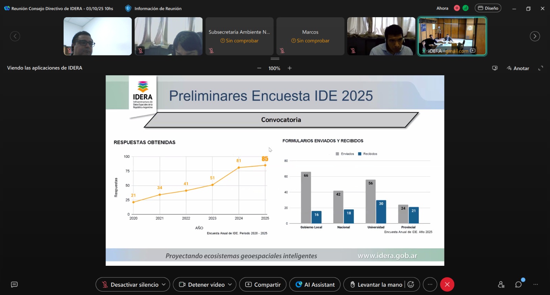Select the IDERA participant video thumbnail
The image size is (550, 295).
452,36
